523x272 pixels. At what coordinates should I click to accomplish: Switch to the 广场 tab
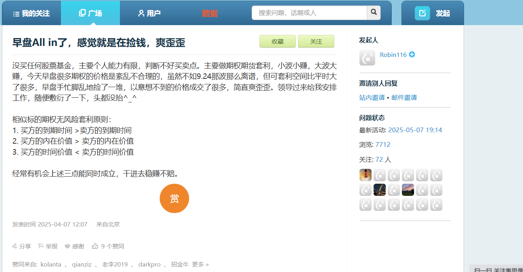[x=90, y=13]
